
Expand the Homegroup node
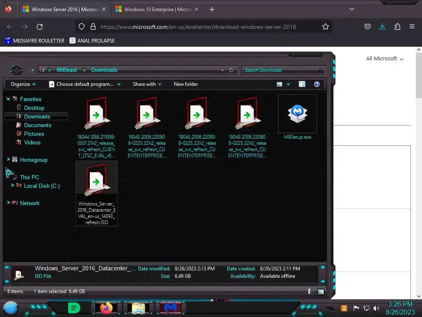click(x=8, y=160)
